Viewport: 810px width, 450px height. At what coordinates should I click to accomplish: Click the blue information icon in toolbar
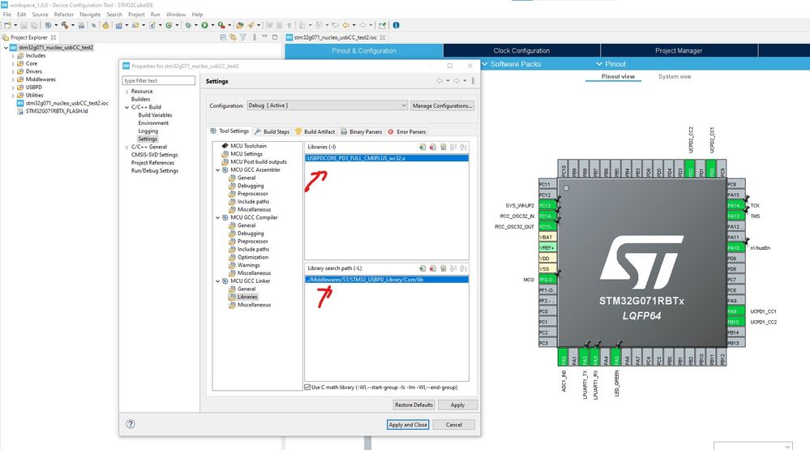pos(396,25)
